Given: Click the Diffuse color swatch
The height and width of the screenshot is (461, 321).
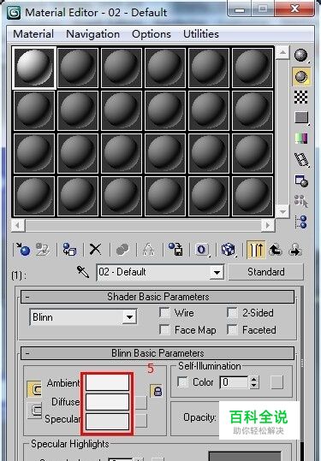Looking at the screenshot, I should pyautogui.click(x=107, y=402).
